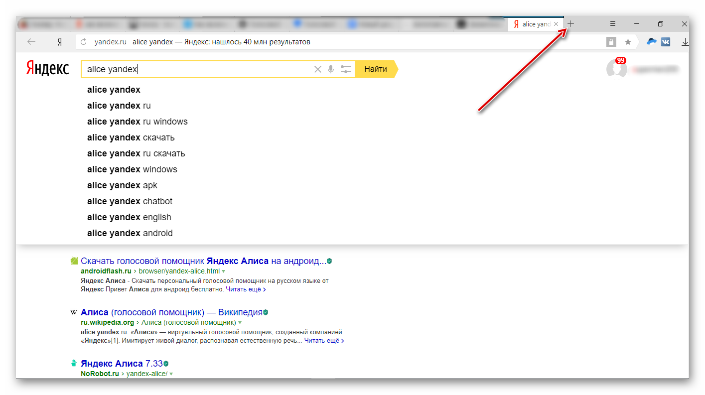
Task: Clear the search query with X icon
Action: click(317, 69)
